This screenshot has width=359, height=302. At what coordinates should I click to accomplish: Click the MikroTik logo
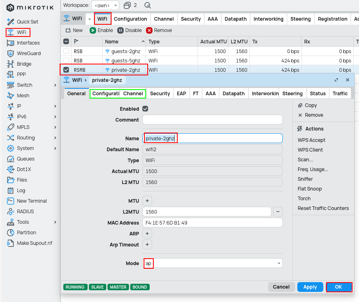click(30, 8)
